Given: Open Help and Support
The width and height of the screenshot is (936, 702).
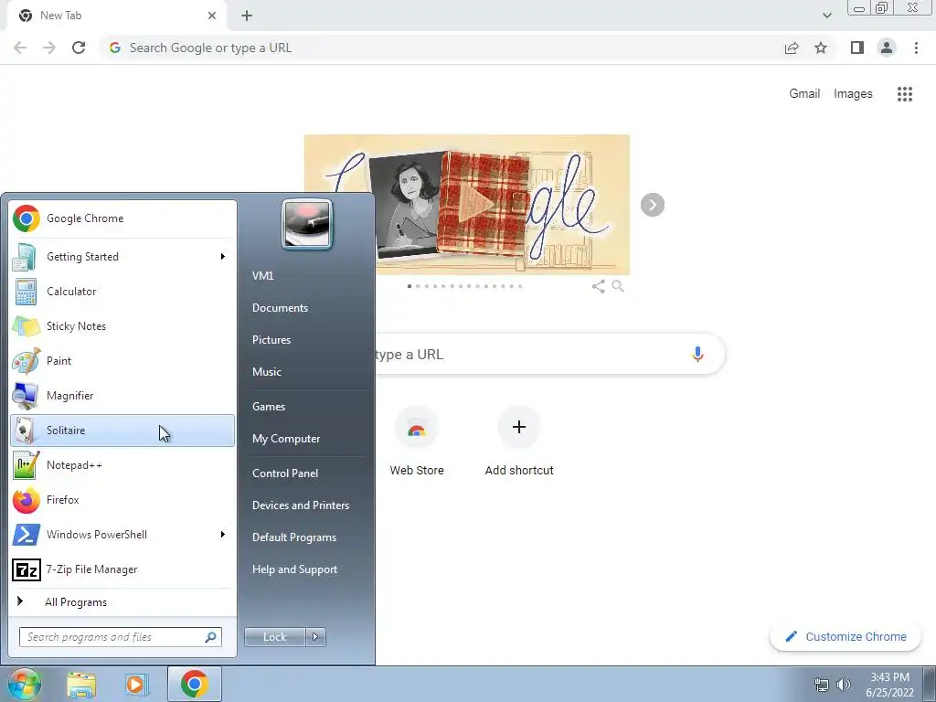Looking at the screenshot, I should pos(294,569).
